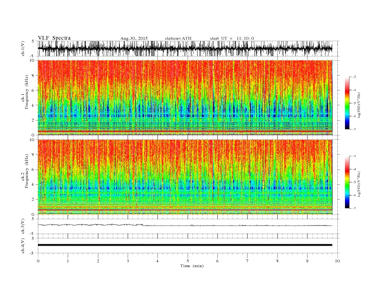380x293 pixels.
Task: Click time axis tick label "4"
Action: pos(157,261)
